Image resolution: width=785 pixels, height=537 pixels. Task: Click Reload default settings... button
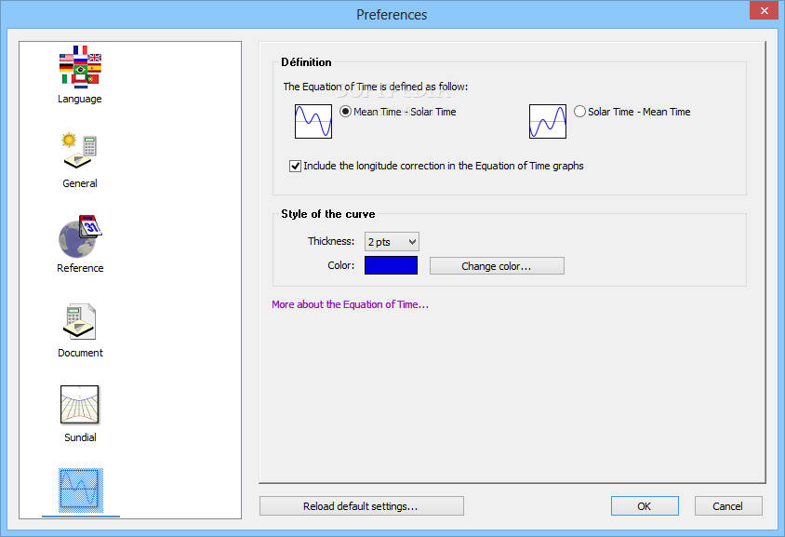(x=362, y=506)
